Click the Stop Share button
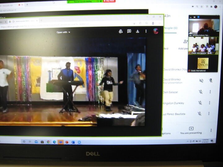 (x=109, y=1)
